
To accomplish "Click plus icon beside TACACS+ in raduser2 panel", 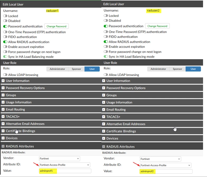I will 104,117.
